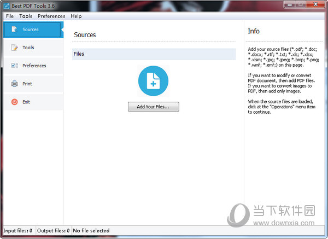Click the 'No file selected' status text
328x239 pixels.
click(x=91, y=231)
